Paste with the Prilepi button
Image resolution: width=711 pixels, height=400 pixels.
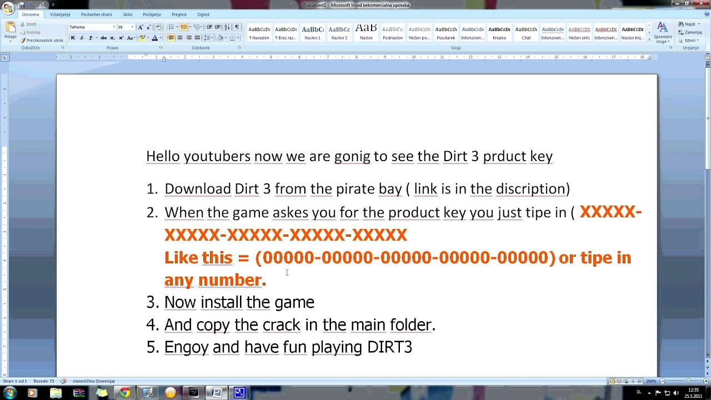(10, 32)
